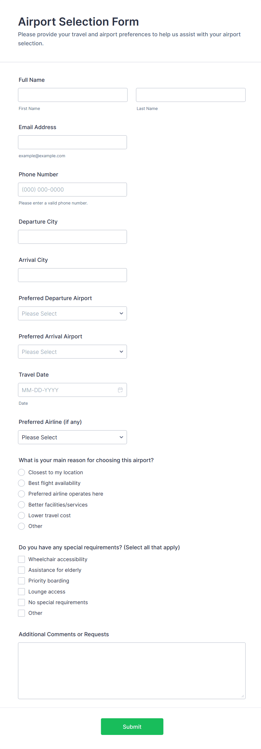Screen dimensions: 261x749
Task: Check No special requirements box
Action: pos(21,602)
